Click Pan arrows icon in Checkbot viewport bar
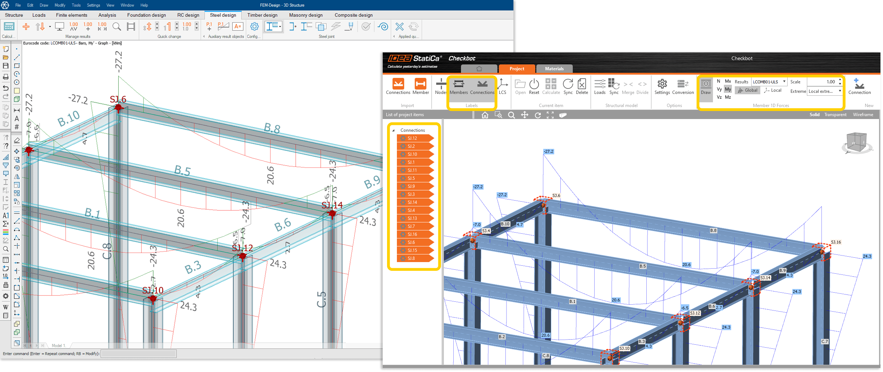 coord(524,115)
